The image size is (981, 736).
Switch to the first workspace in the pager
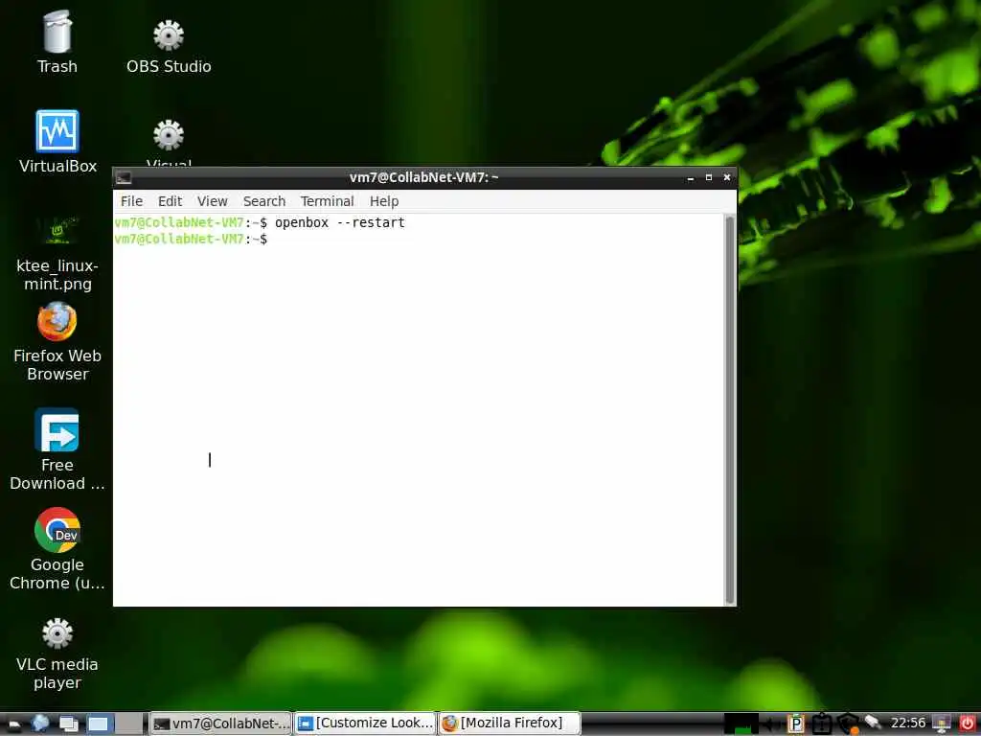[x=99, y=724]
